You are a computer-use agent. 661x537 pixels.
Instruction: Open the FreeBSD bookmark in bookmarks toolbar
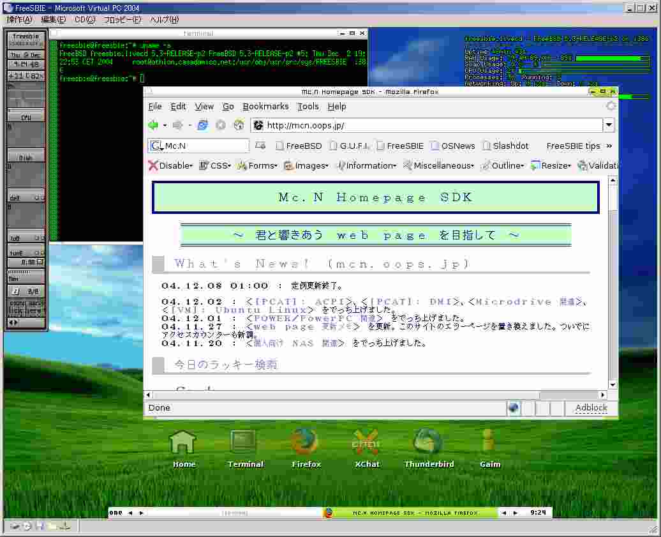(299, 146)
